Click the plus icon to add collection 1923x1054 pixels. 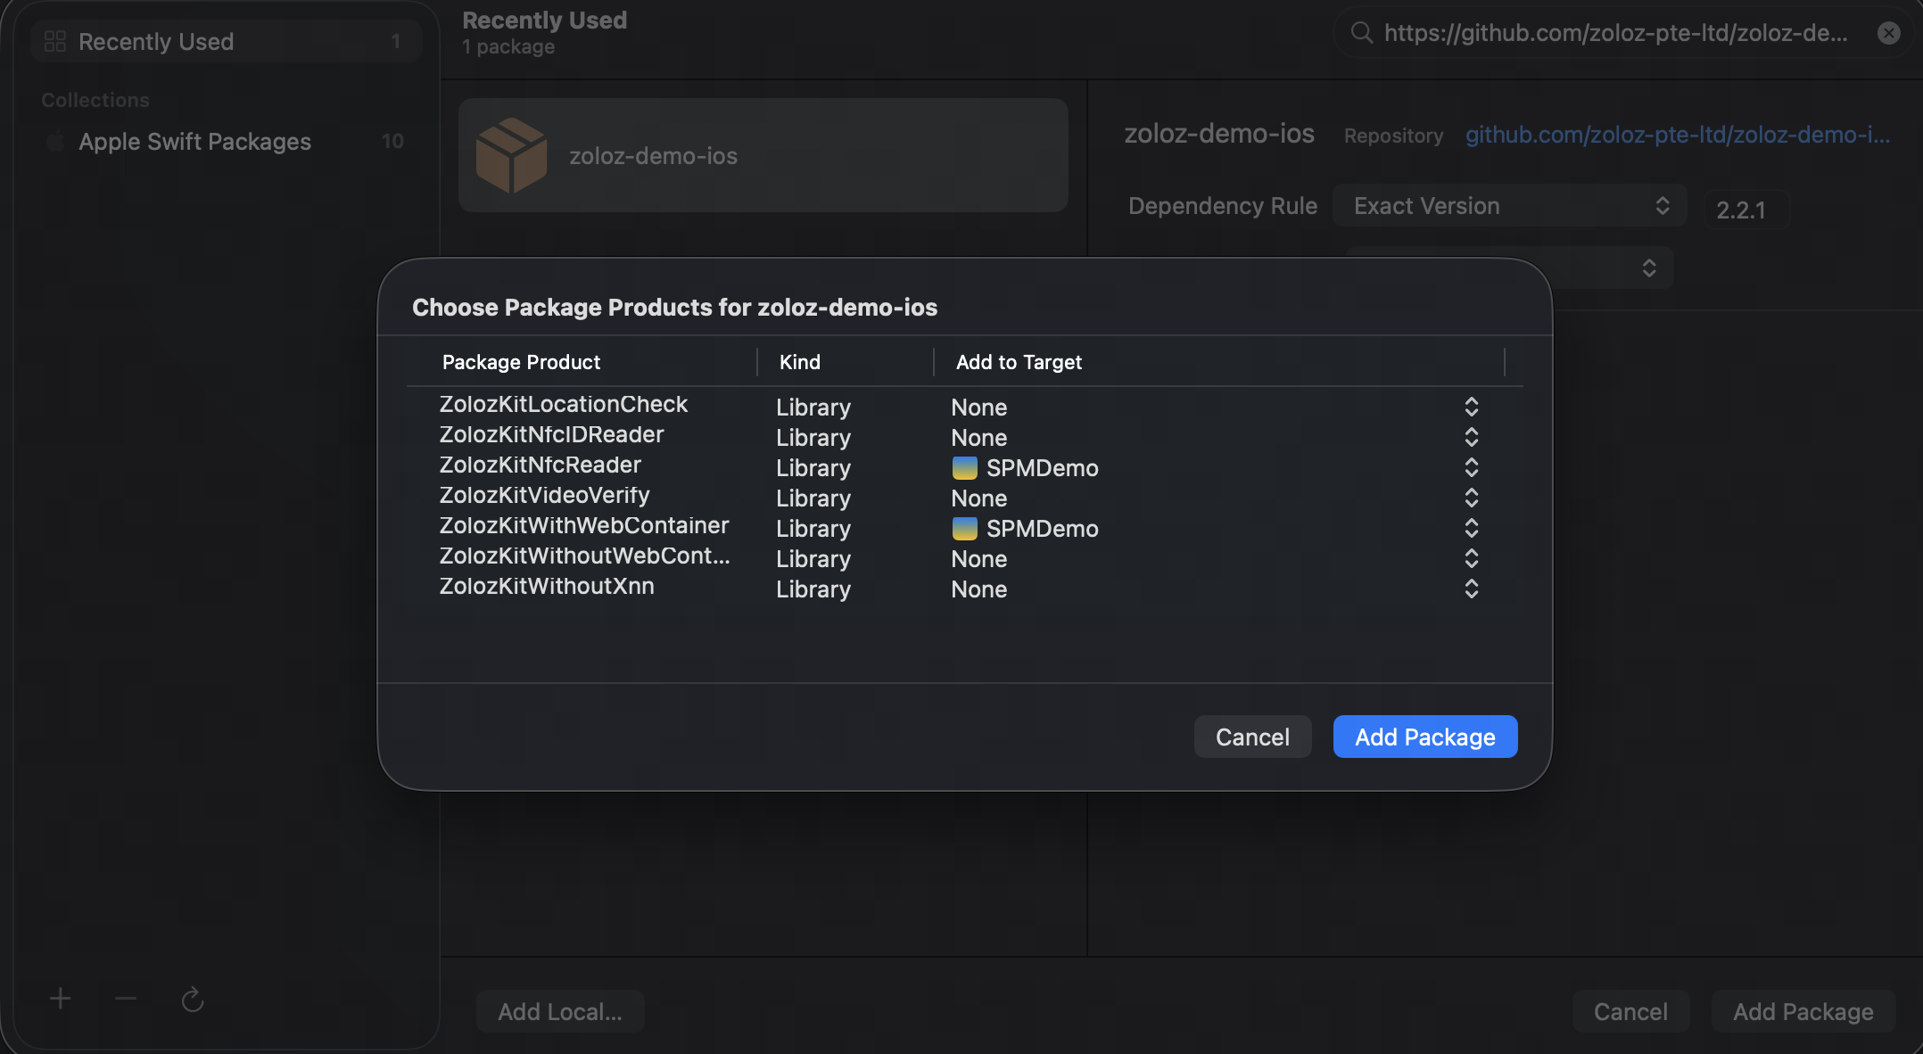coord(60,999)
